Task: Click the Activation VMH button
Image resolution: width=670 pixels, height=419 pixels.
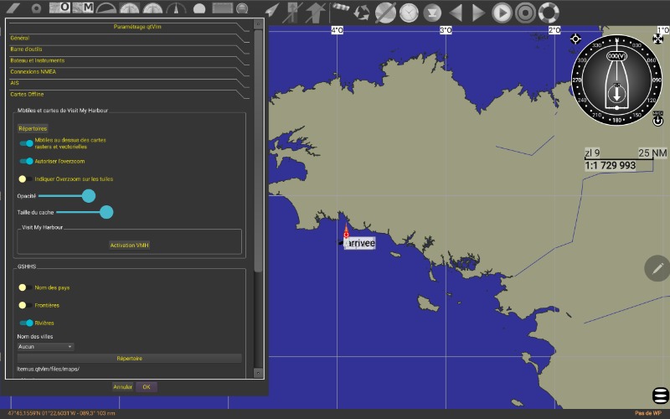Action: click(129, 245)
